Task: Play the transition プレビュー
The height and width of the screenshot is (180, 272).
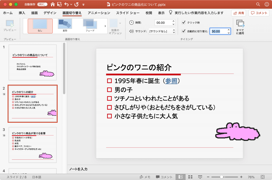Action: tap(10, 26)
